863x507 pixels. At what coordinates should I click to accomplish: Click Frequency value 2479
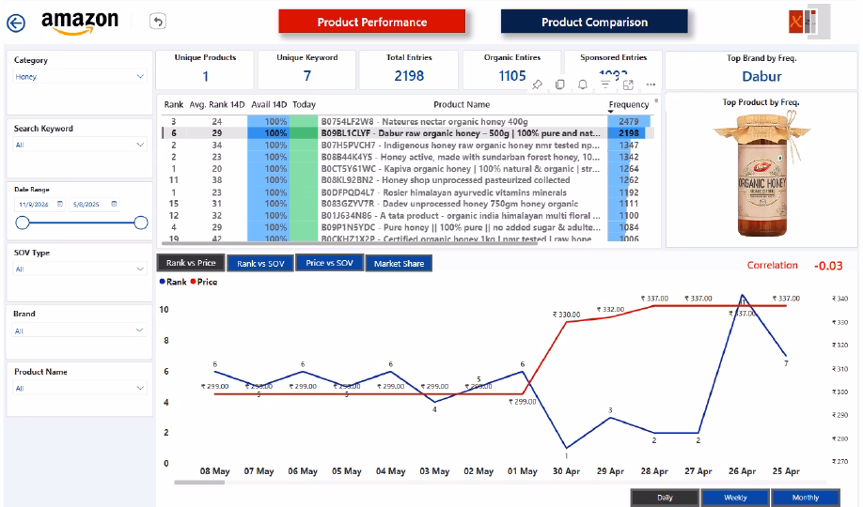pos(629,121)
